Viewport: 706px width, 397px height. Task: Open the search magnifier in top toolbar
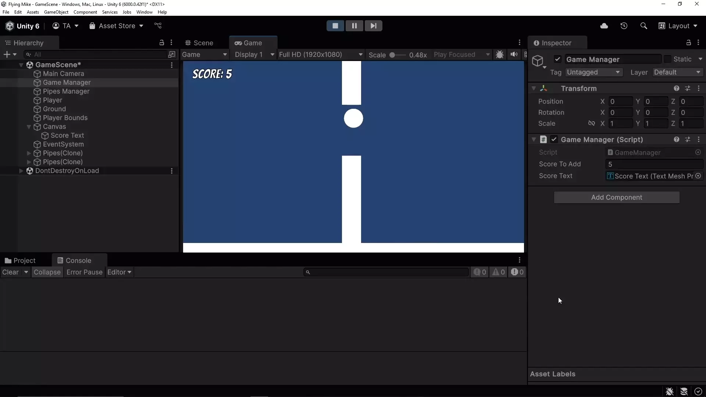click(644, 26)
